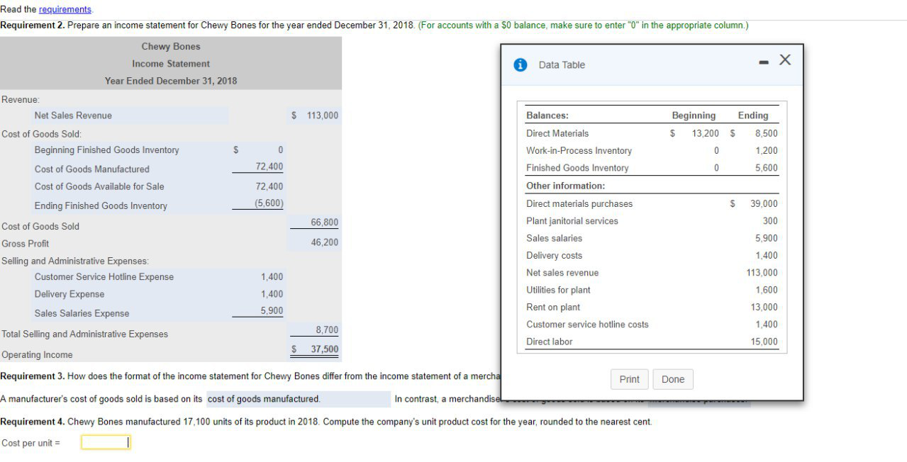The image size is (907, 462).
Task: Minimize the Data Table dialog
Action: (x=764, y=62)
